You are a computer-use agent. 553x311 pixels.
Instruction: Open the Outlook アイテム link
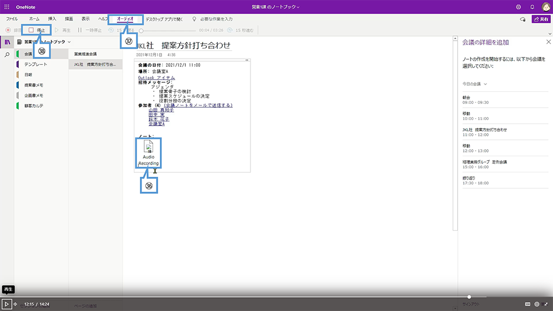point(156,78)
